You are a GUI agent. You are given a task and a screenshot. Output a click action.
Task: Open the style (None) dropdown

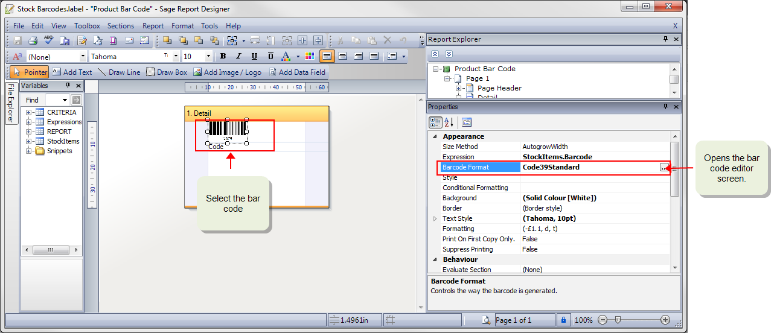pos(83,57)
